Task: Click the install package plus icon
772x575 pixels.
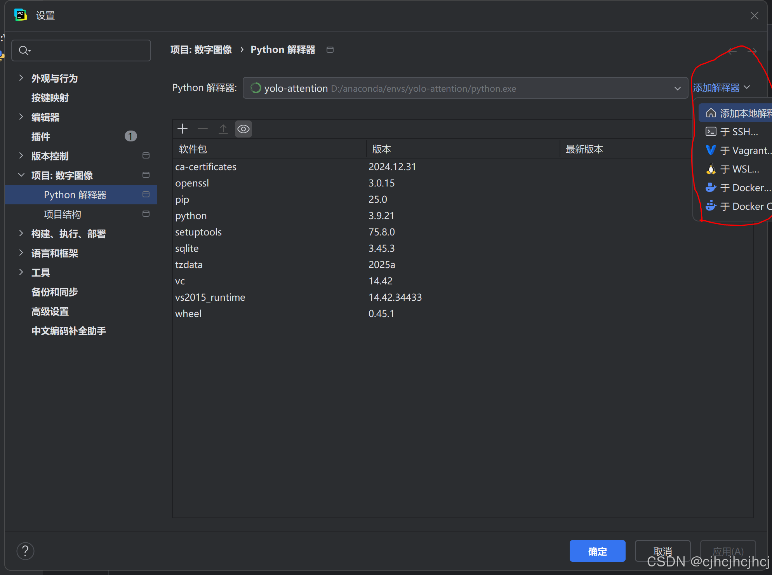Action: coord(183,129)
